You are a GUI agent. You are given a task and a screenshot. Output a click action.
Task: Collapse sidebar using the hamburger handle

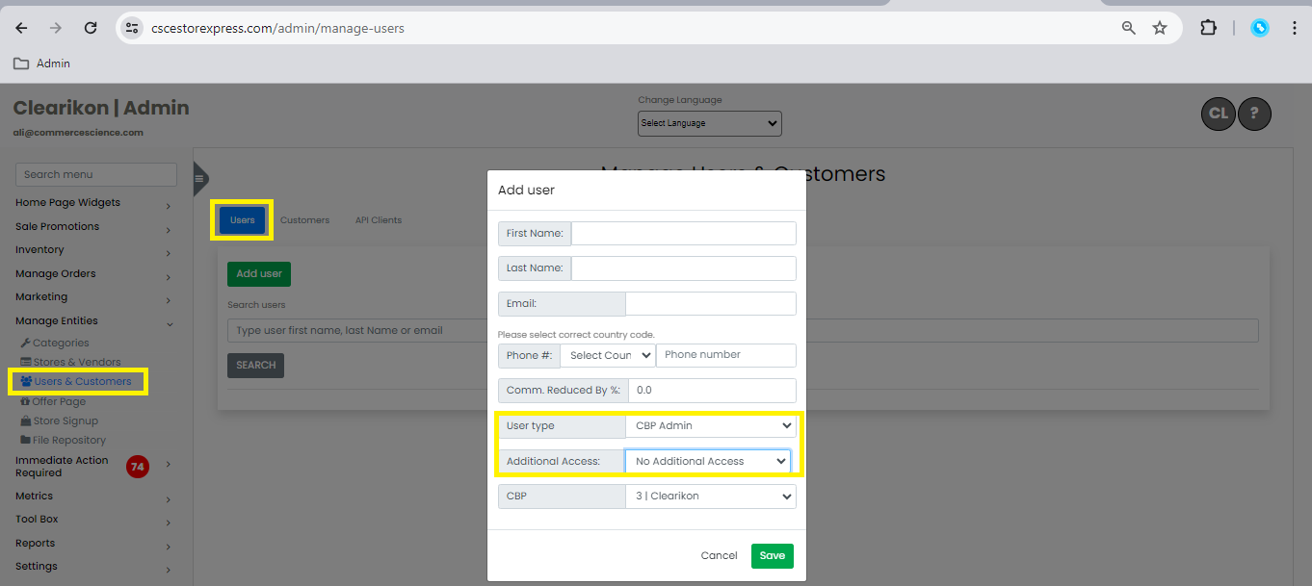(x=199, y=178)
